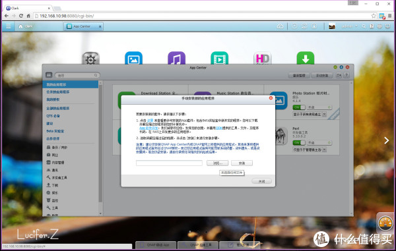Toggle Perl ON switch

click(299, 143)
